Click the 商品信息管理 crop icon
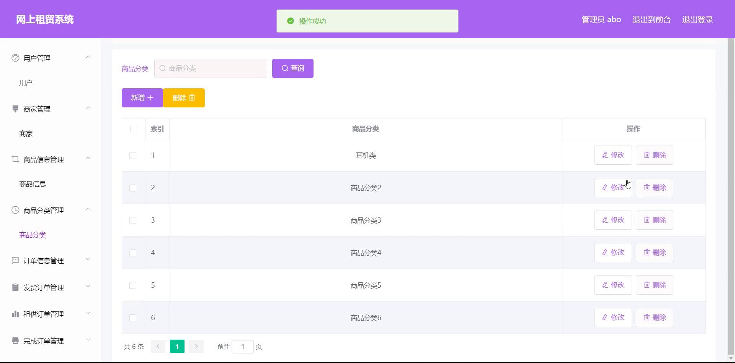This screenshot has height=363, width=735. coord(15,159)
